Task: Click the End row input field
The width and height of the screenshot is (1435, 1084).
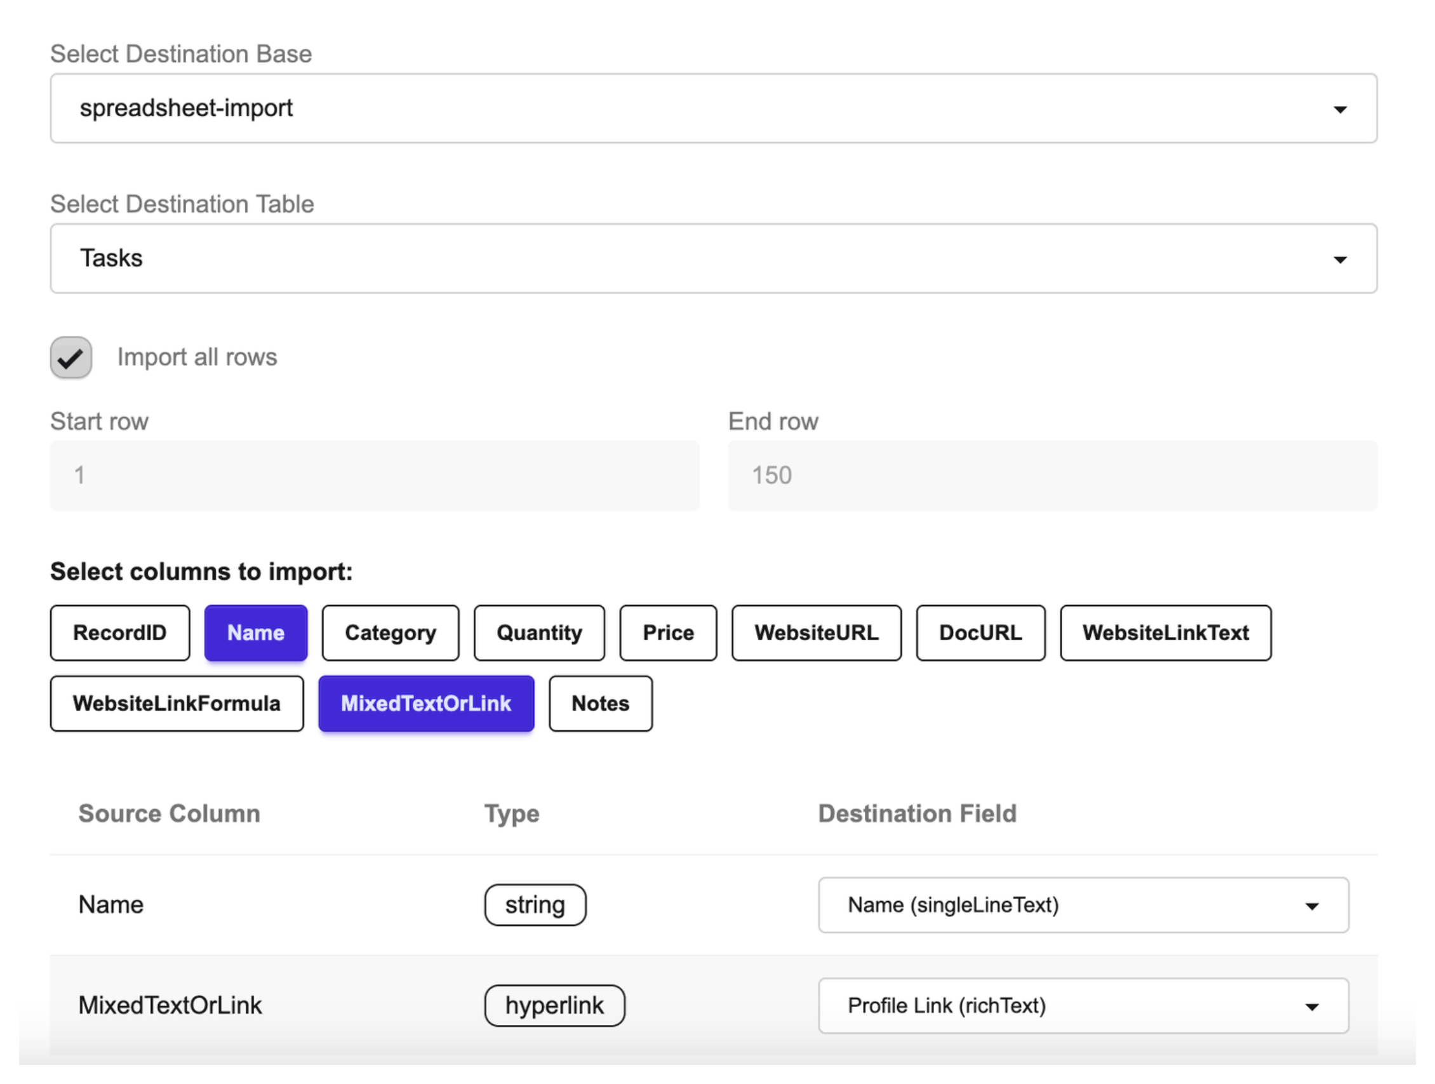Action: tap(1052, 476)
